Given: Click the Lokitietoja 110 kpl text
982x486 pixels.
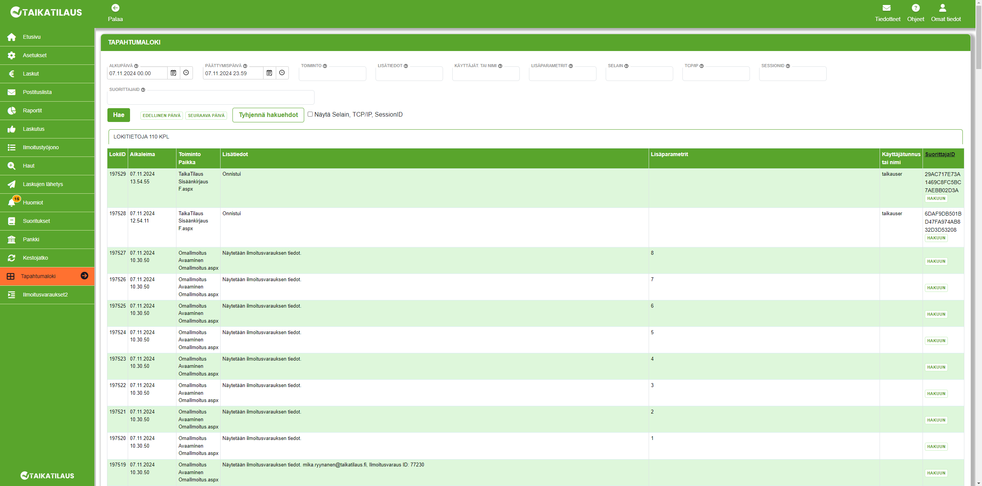Looking at the screenshot, I should [141, 137].
